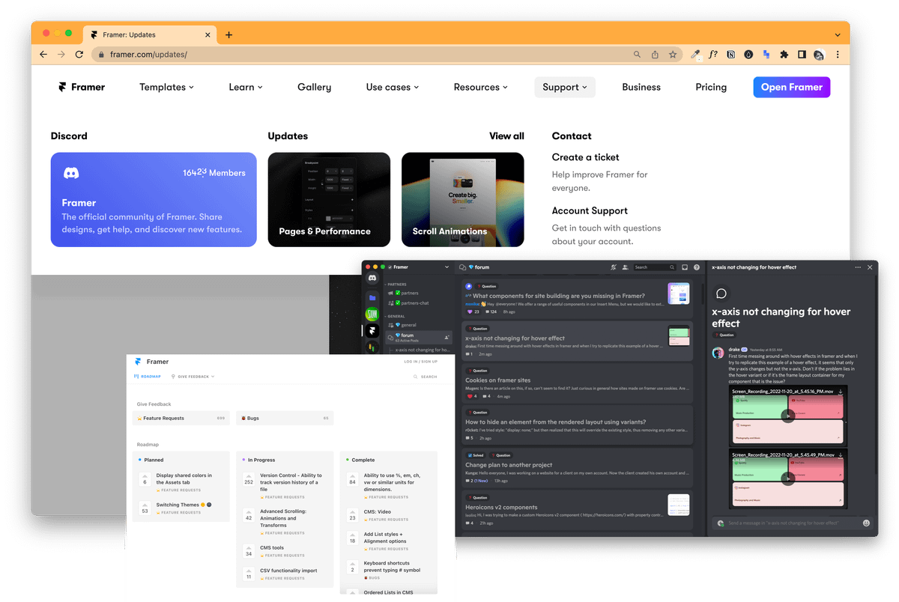The height and width of the screenshot is (602, 899).
Task: Open the forum channel in Discord
Action: [x=419, y=338]
